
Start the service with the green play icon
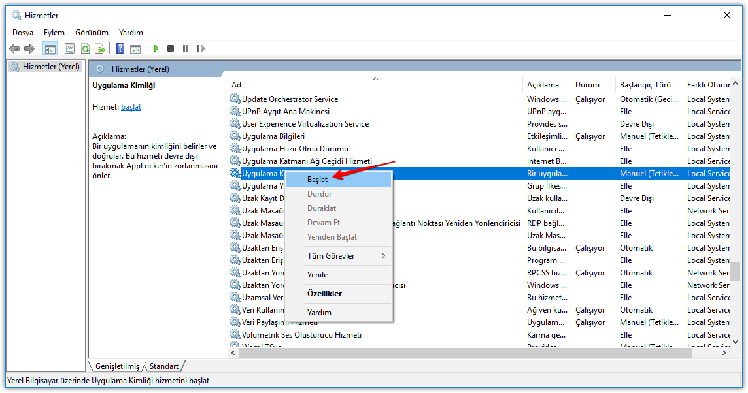(x=156, y=48)
